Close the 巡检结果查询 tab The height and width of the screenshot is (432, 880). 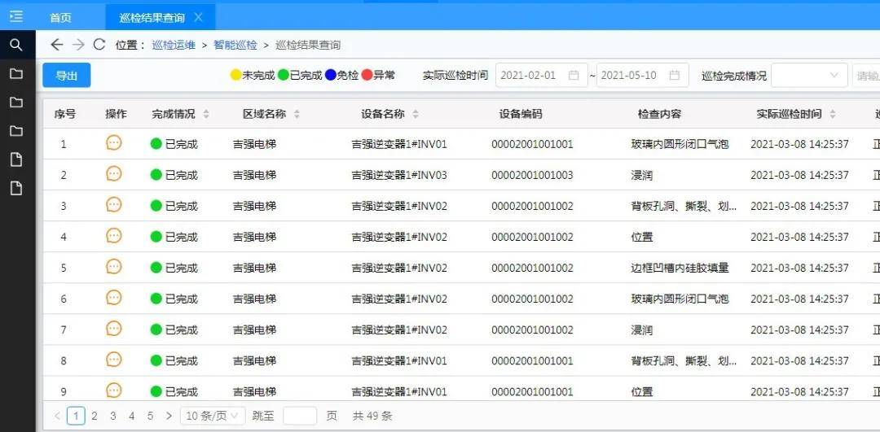(x=198, y=17)
